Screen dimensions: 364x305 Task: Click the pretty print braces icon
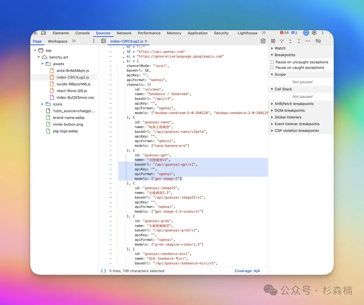click(103, 271)
